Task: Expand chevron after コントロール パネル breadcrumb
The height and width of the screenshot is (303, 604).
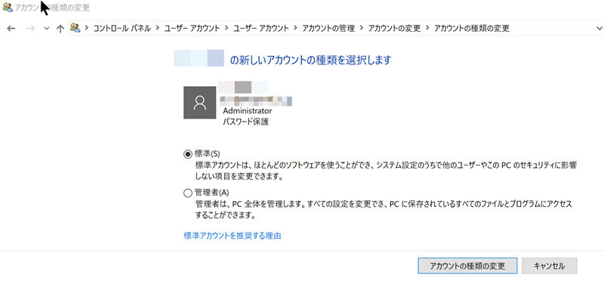Action: tap(158, 28)
